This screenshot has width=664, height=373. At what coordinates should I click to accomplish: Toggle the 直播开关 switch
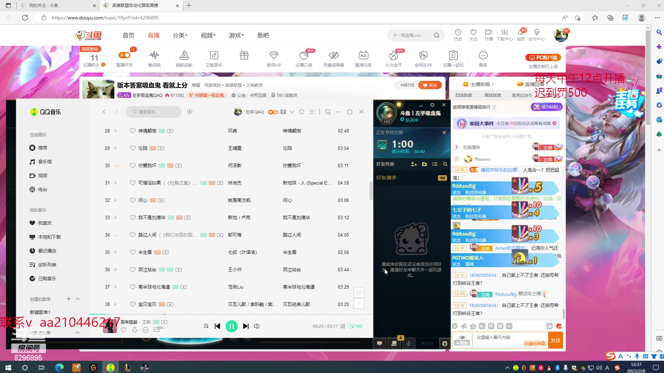pos(124,55)
